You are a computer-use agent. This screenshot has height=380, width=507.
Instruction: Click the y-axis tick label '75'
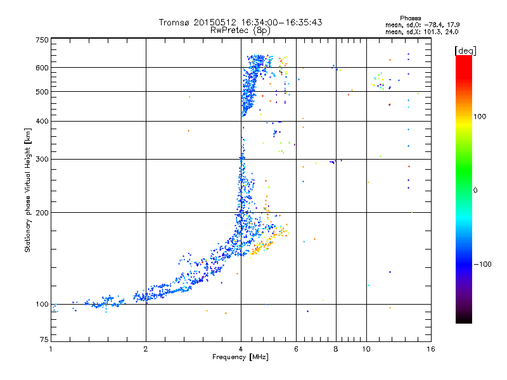coord(44,339)
